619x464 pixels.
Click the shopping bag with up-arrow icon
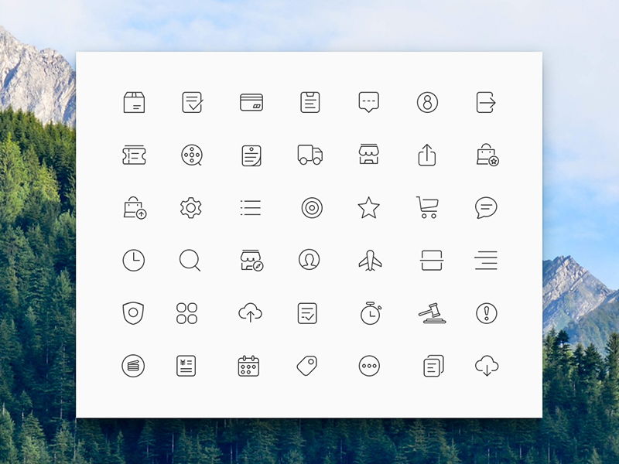(135, 208)
